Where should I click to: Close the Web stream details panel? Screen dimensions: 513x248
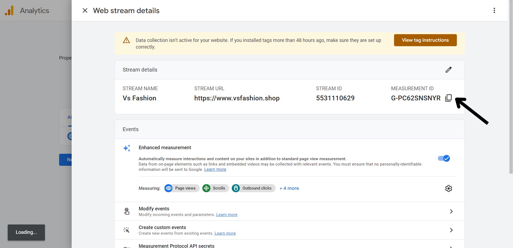tap(85, 10)
